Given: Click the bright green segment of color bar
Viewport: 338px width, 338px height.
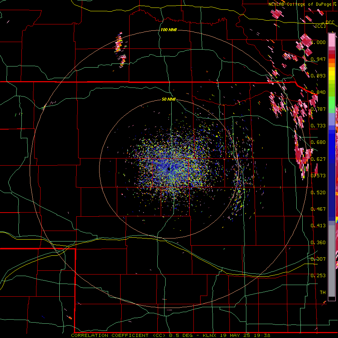Looking at the screenshot, I should 332,103.
